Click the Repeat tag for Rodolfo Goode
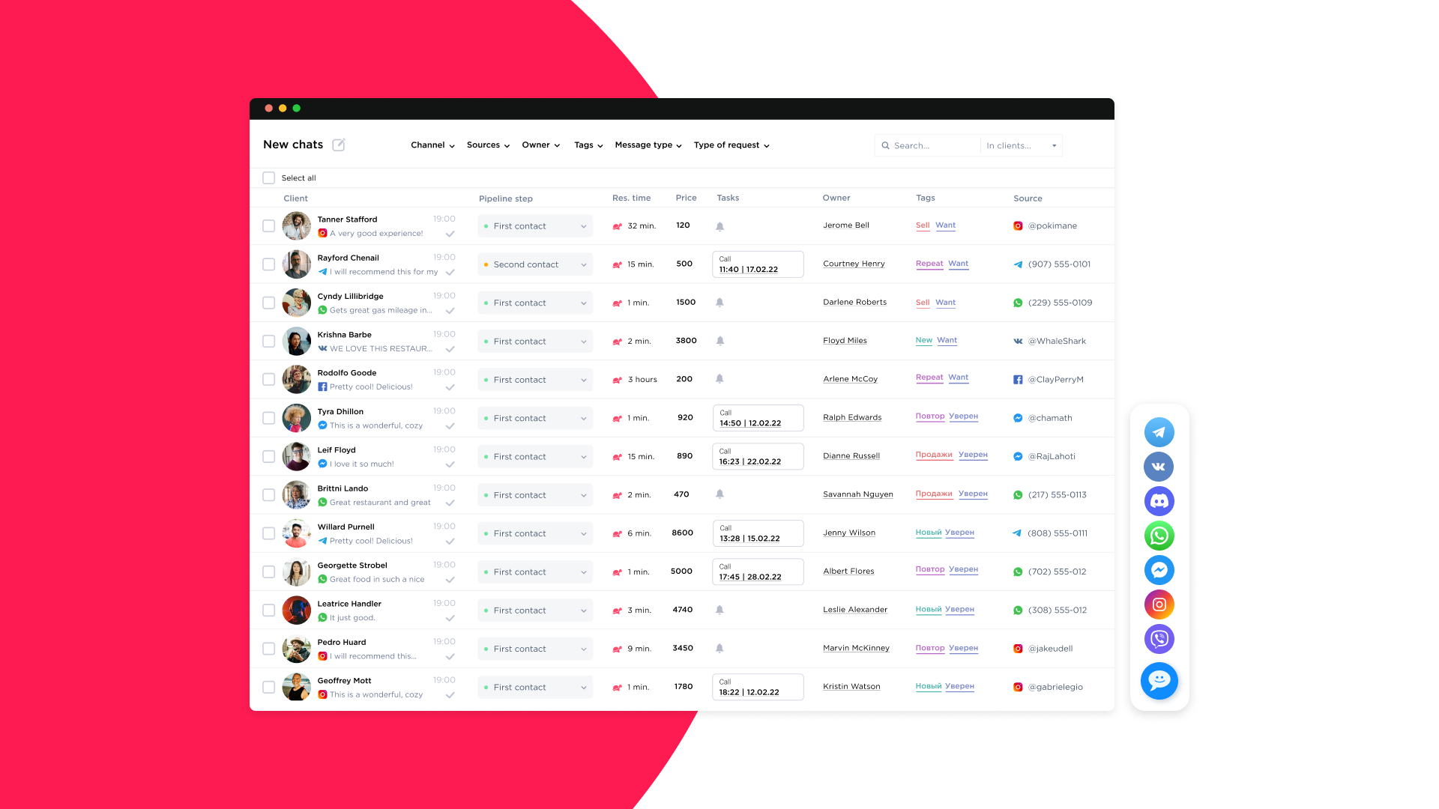This screenshot has height=809, width=1439. [x=929, y=378]
